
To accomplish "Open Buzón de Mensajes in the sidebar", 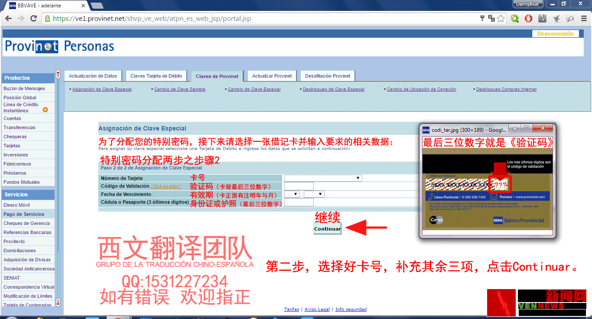I will click(x=28, y=88).
